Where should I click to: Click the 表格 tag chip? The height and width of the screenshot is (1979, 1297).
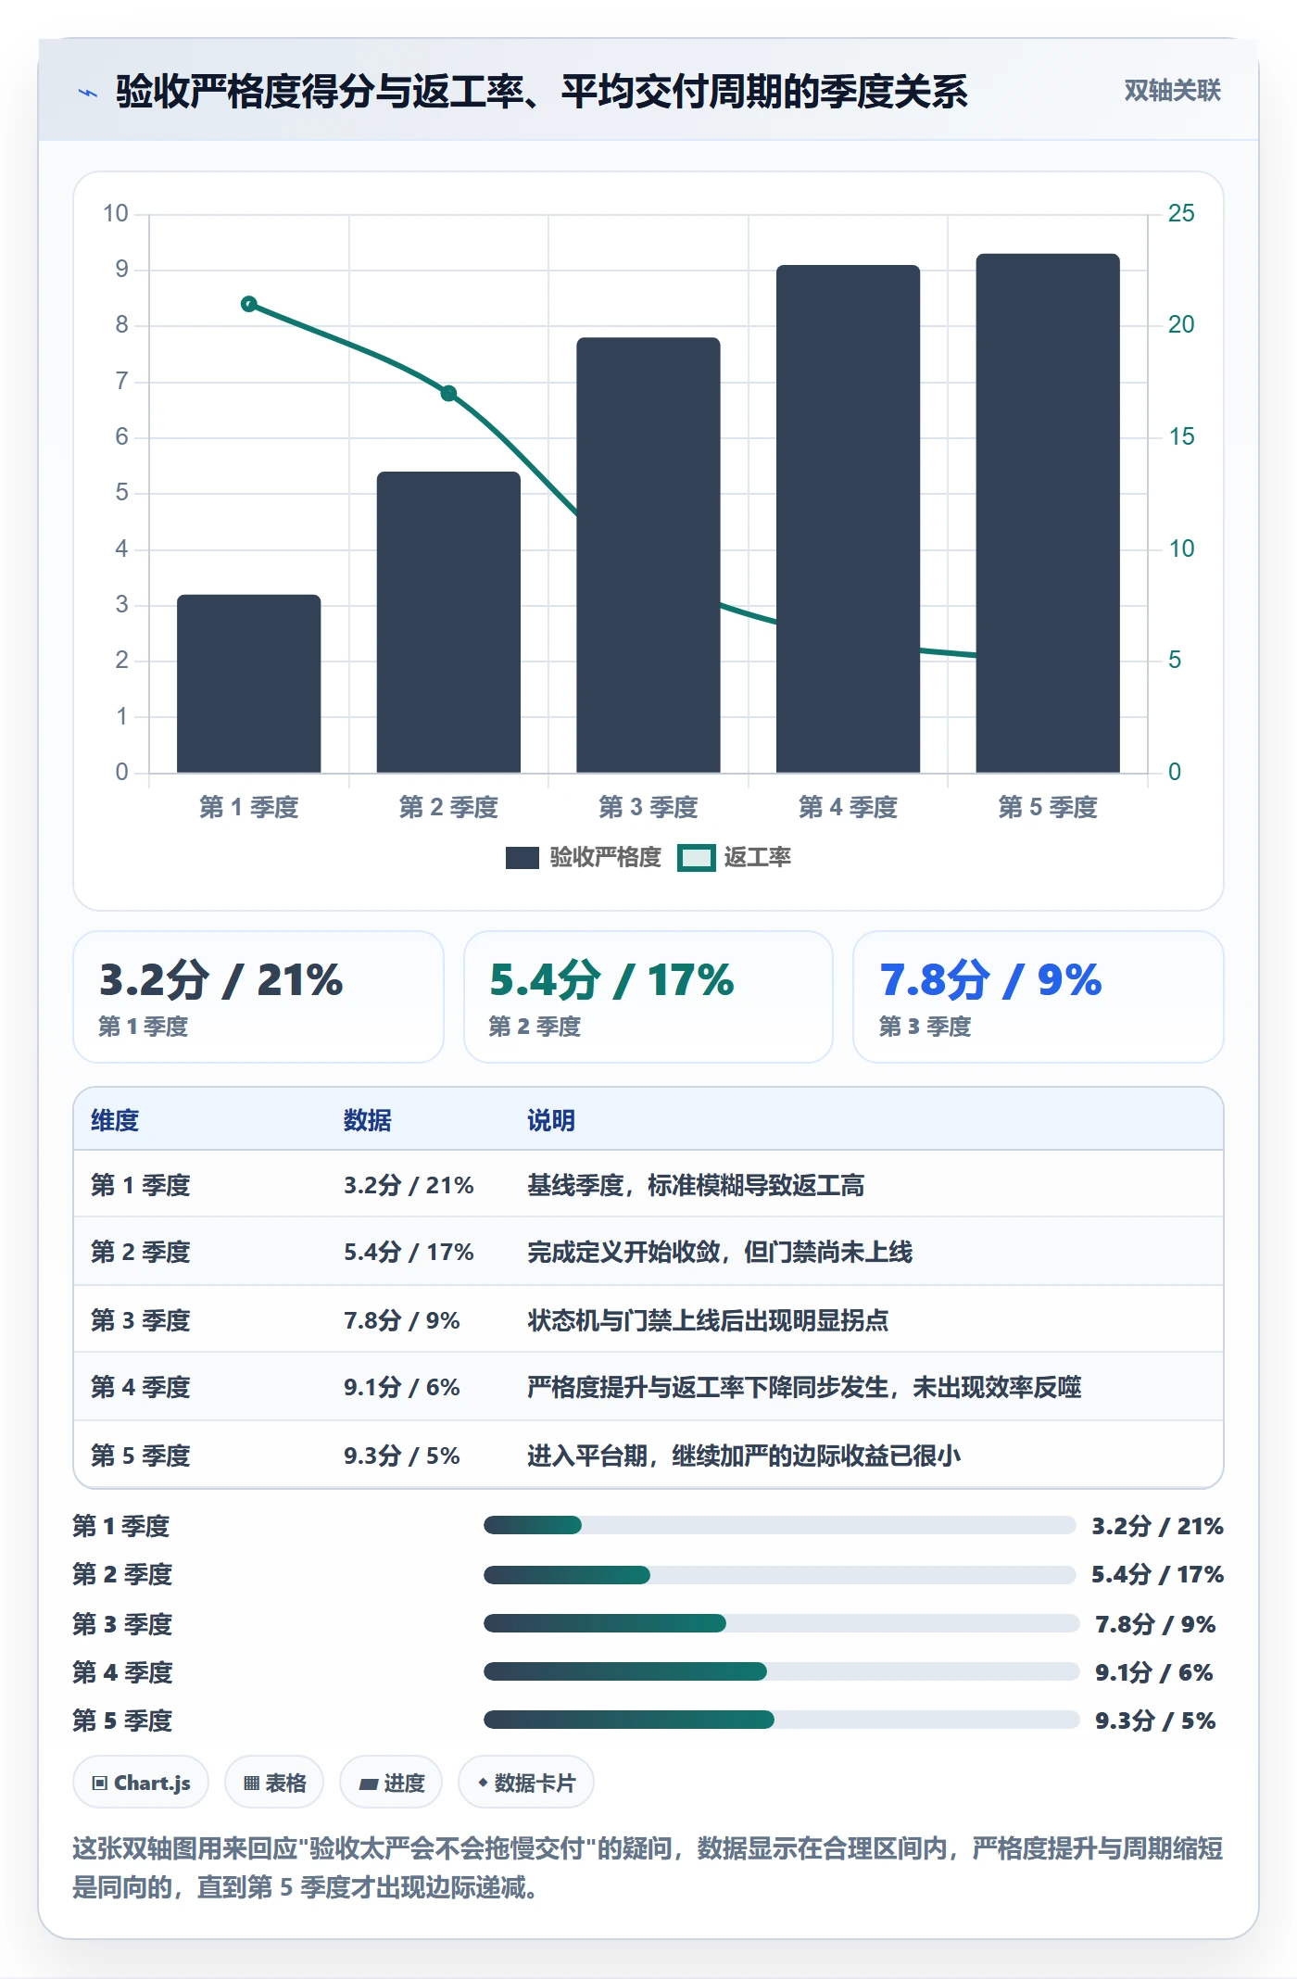(274, 1783)
